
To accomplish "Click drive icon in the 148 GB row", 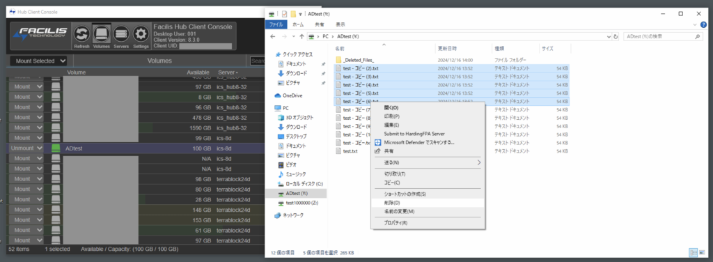I will coord(56,210).
